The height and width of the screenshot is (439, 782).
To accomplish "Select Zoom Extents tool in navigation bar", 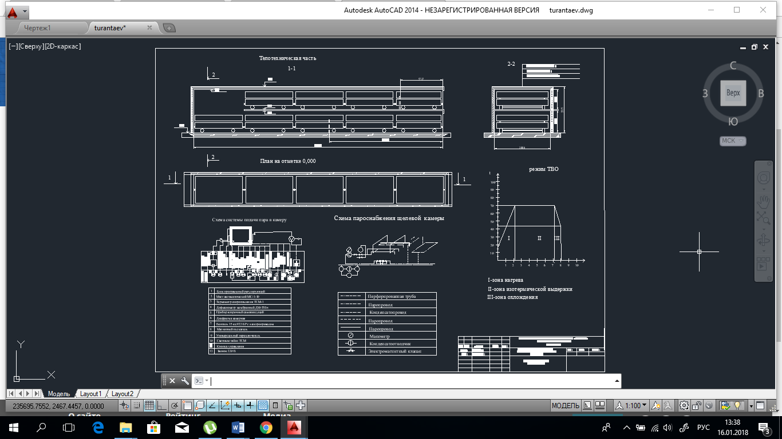I will click(764, 217).
